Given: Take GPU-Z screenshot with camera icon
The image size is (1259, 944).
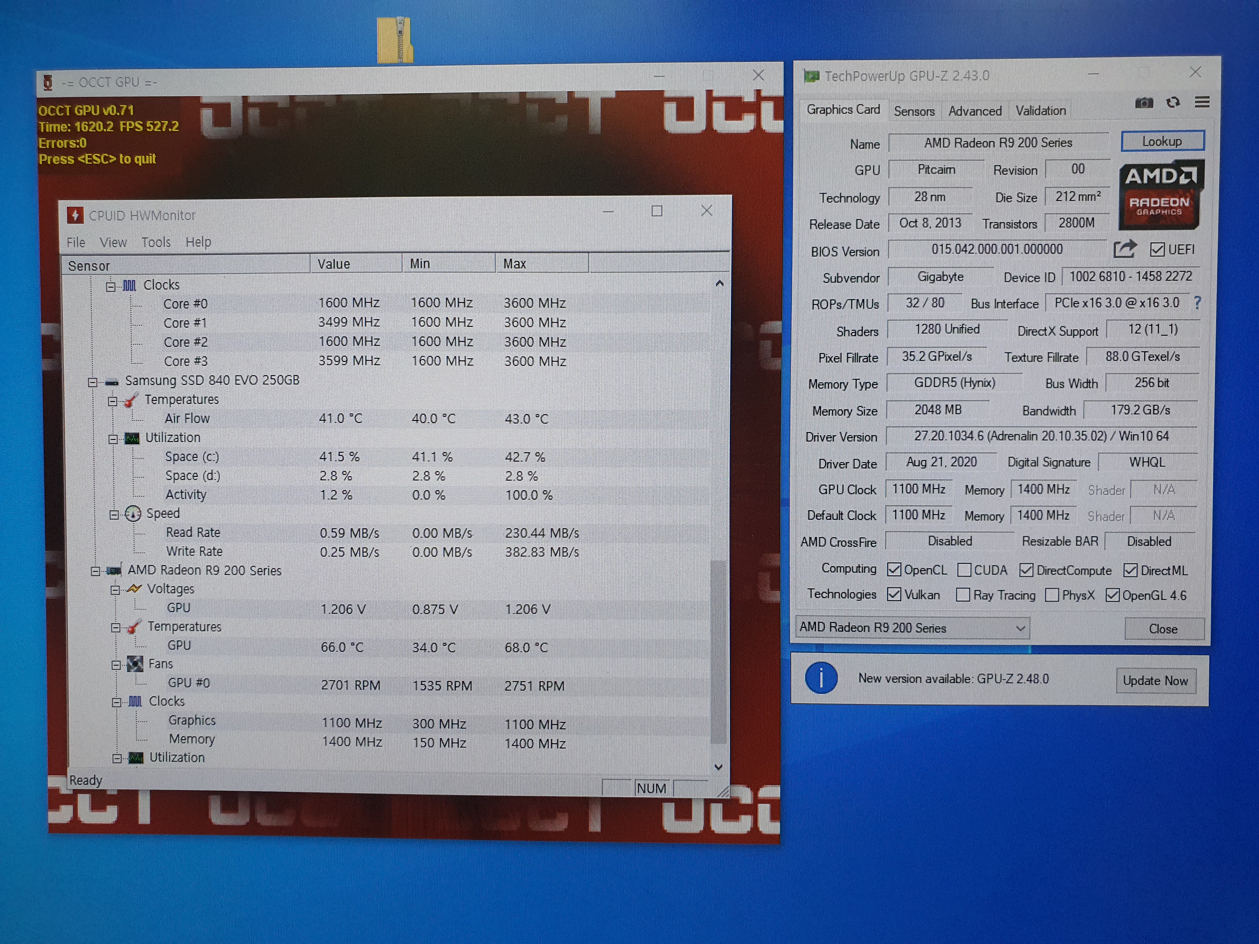Looking at the screenshot, I should click(1143, 103).
